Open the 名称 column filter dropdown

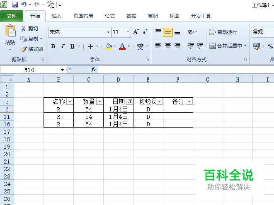point(70,101)
